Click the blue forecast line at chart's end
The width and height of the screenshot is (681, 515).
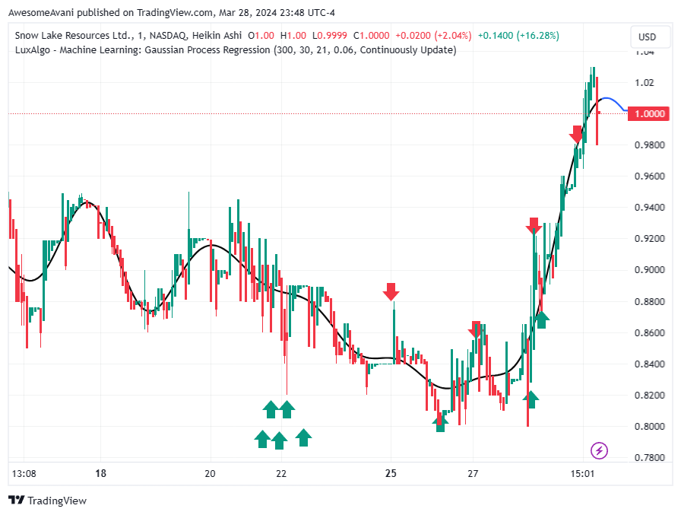pyautogui.click(x=614, y=103)
